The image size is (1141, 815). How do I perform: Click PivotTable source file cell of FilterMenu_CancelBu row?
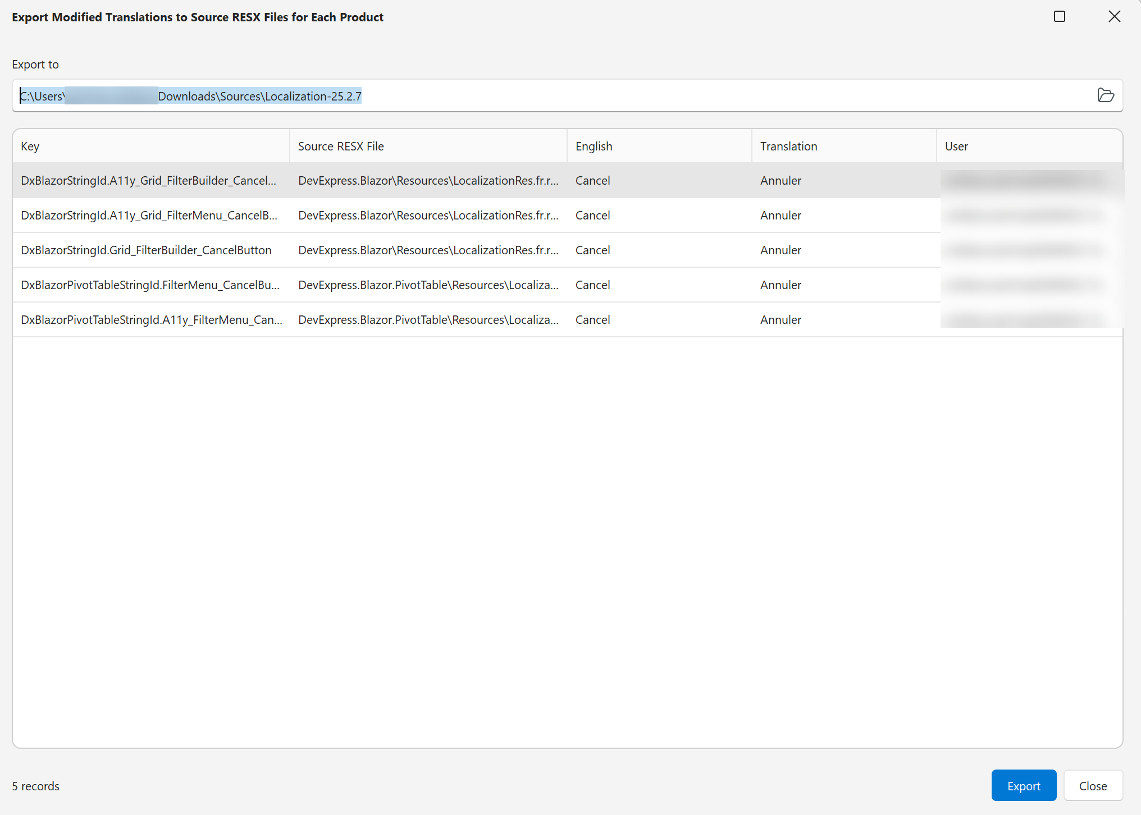coord(428,285)
